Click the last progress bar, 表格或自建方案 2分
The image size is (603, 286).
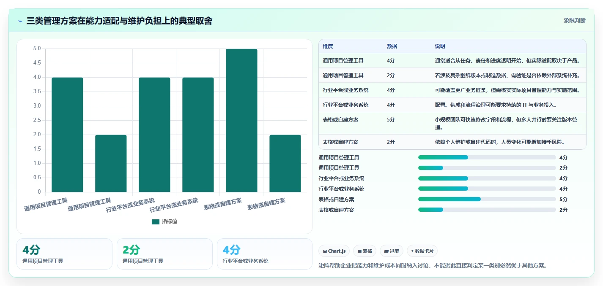pos(487,210)
